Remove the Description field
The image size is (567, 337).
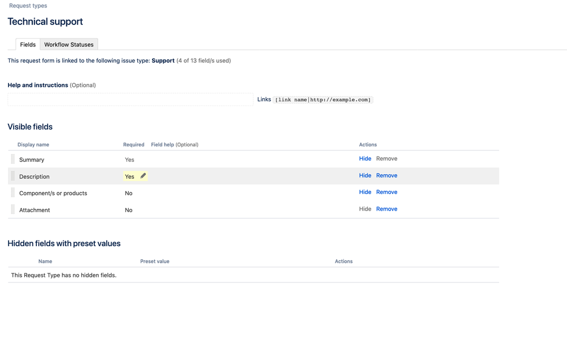pos(387,175)
